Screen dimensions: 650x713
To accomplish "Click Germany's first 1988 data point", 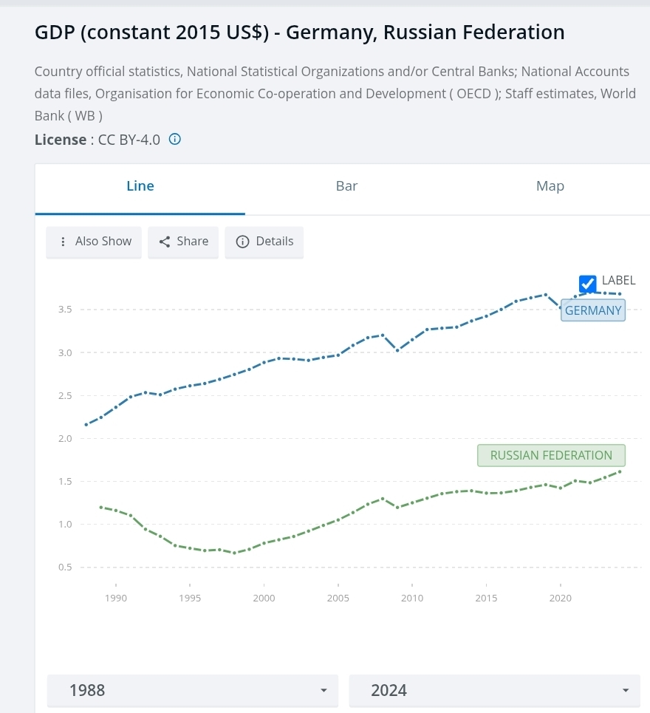I will pos(86,425).
